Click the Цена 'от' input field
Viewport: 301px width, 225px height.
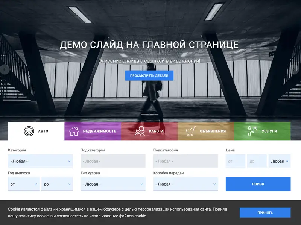(236, 161)
